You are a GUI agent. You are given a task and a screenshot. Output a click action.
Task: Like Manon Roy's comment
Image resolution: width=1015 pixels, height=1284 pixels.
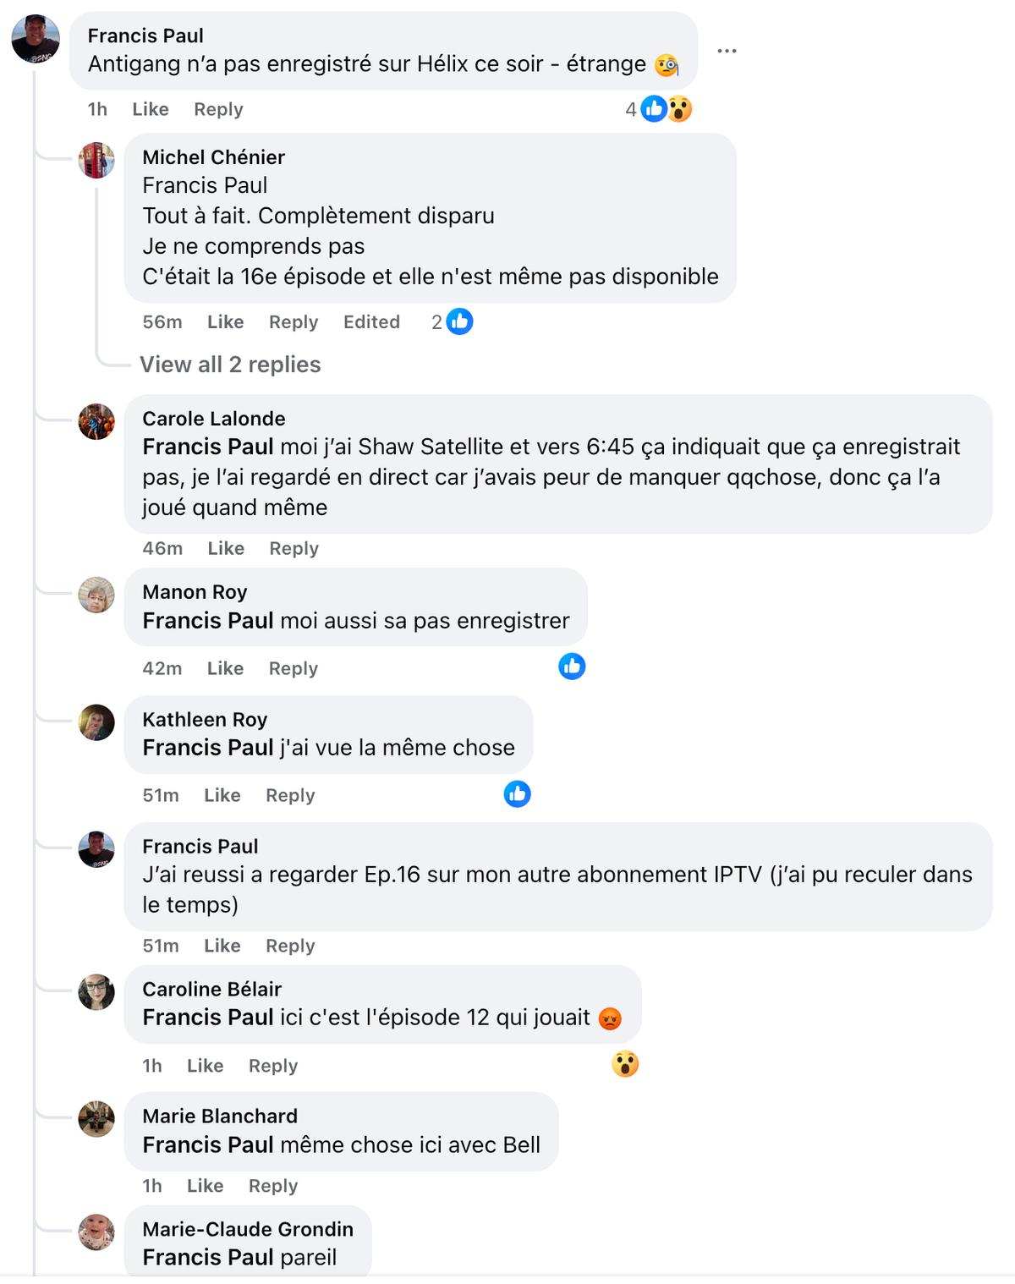224,667
